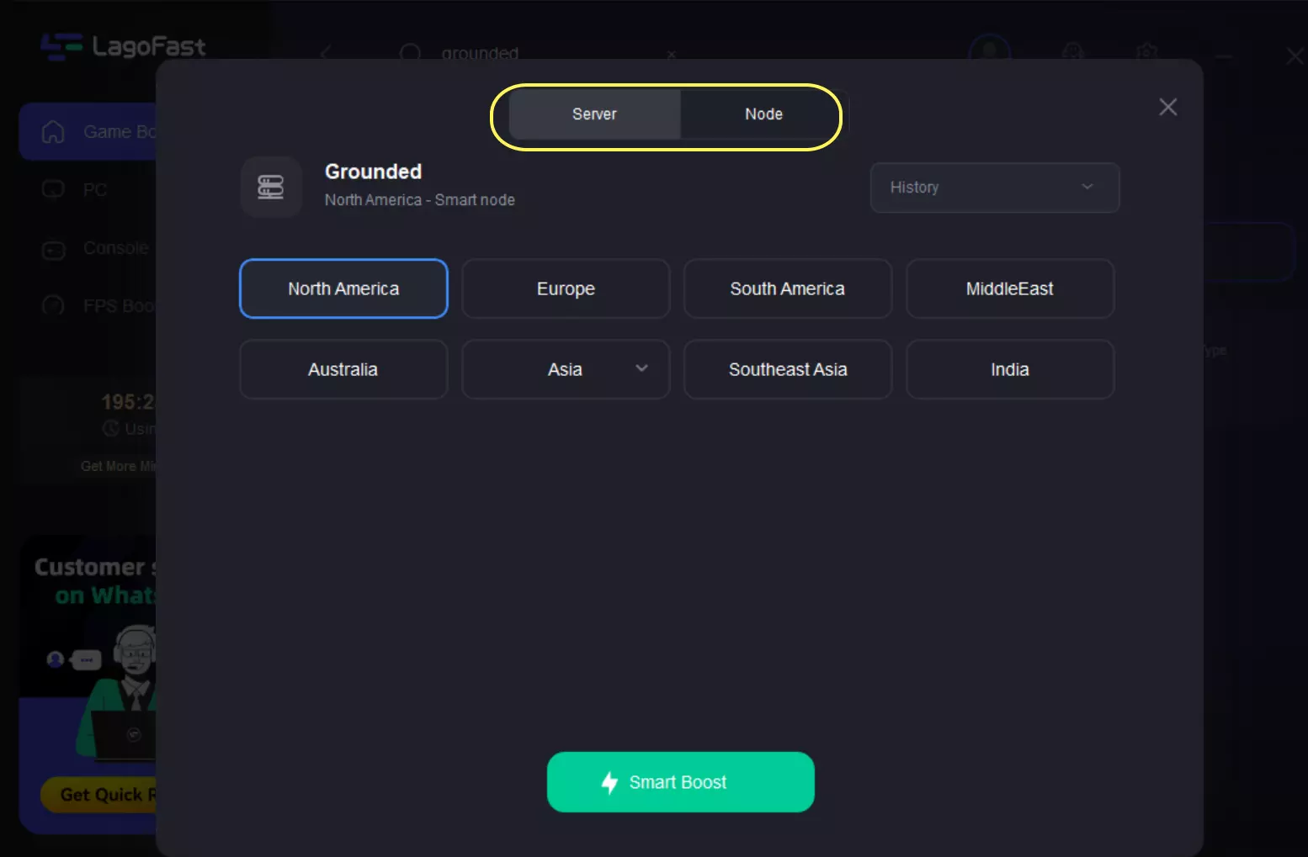The width and height of the screenshot is (1308, 857).
Task: Click the PC monitor icon in sidebar
Action: [x=53, y=190]
